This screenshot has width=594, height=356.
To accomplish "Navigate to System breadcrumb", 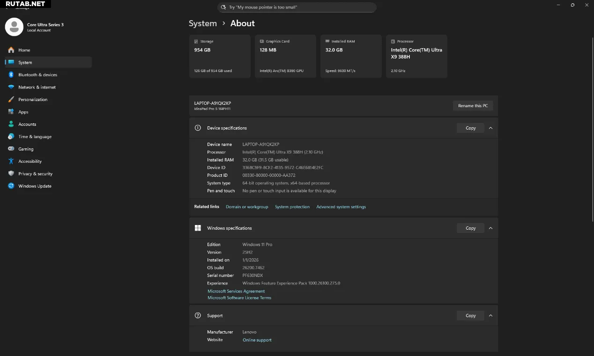I will [202, 23].
